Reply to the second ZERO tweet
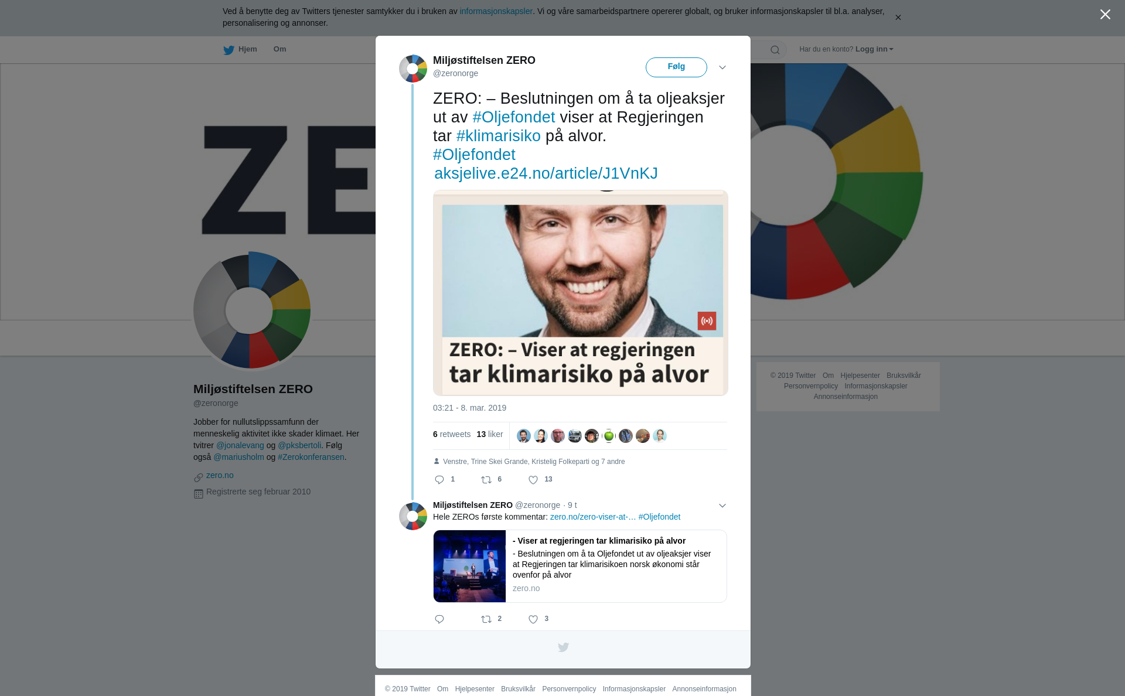 (439, 619)
